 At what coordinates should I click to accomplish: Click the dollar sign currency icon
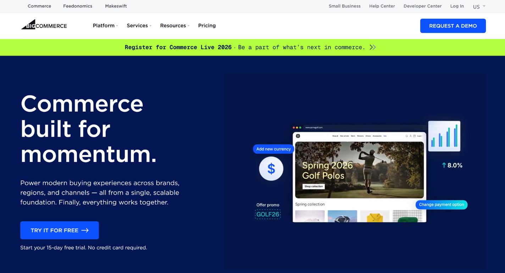pyautogui.click(x=271, y=168)
